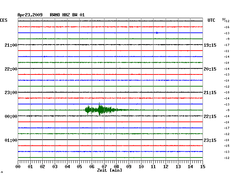Click the 20:15 UTC time label
The image size is (231, 176).
tap(210, 69)
